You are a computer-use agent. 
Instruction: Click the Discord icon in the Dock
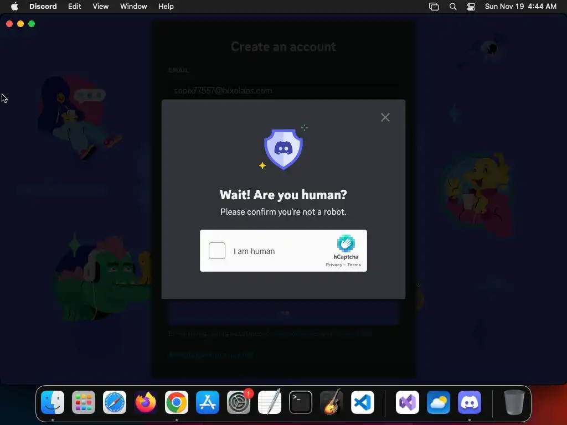[x=470, y=402]
